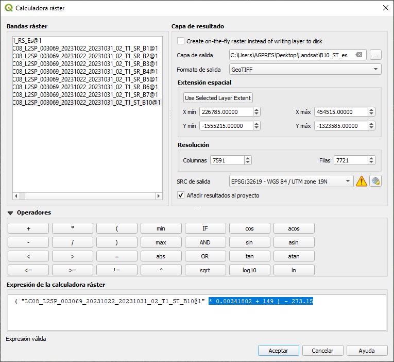
Task: Click in the raster calculator expression box
Action: point(197,312)
